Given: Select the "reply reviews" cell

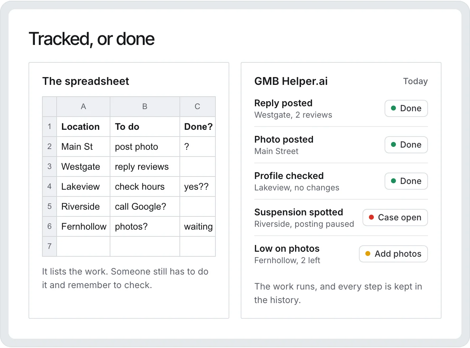Looking at the screenshot, I should (x=145, y=167).
